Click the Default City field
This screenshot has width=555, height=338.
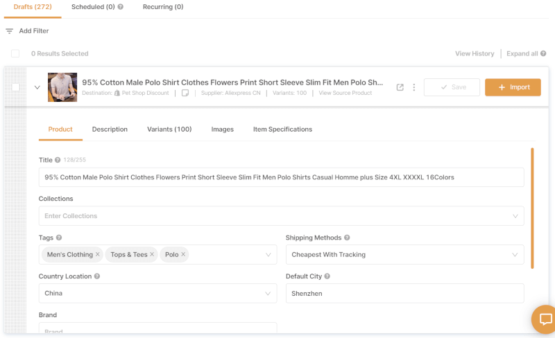click(x=405, y=293)
